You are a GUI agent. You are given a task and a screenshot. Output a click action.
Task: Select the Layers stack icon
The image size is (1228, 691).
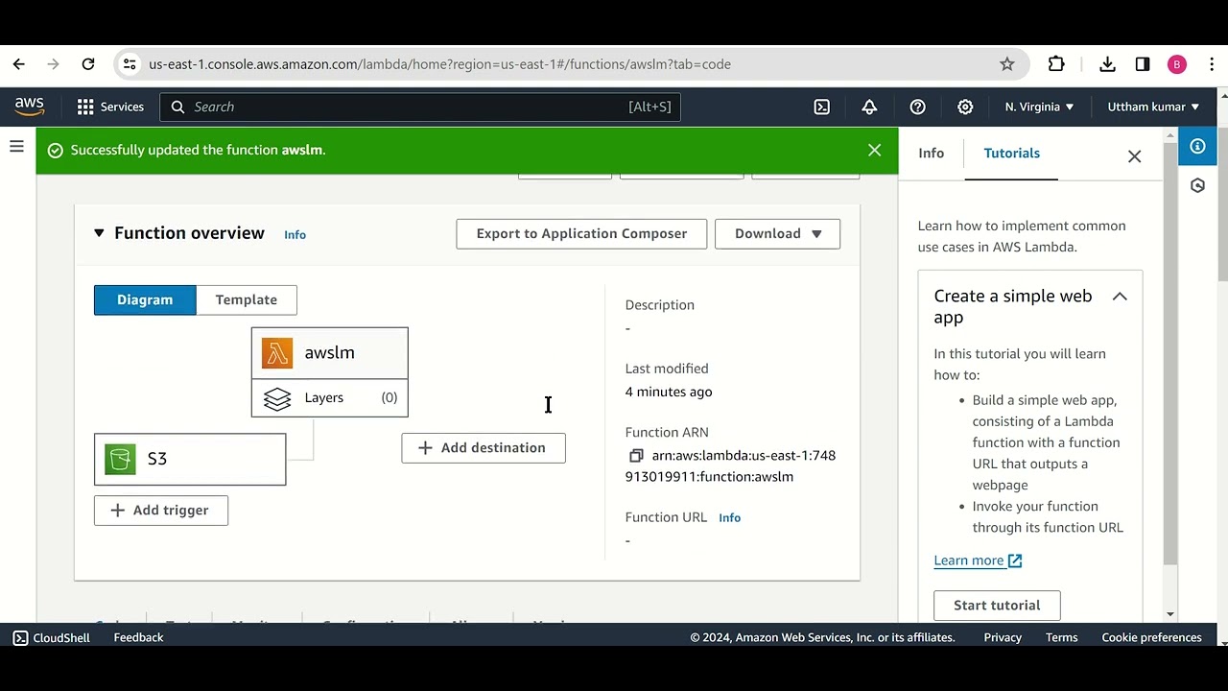click(x=277, y=398)
